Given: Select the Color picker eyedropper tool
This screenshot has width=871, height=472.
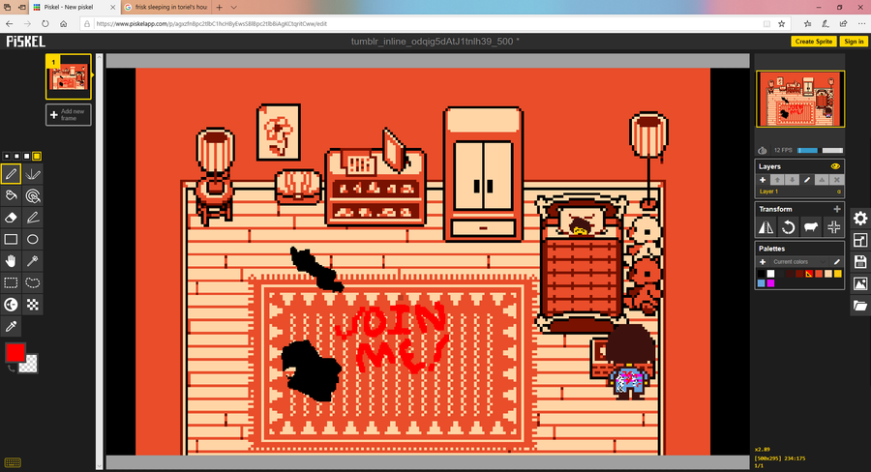Looking at the screenshot, I should pos(11,326).
